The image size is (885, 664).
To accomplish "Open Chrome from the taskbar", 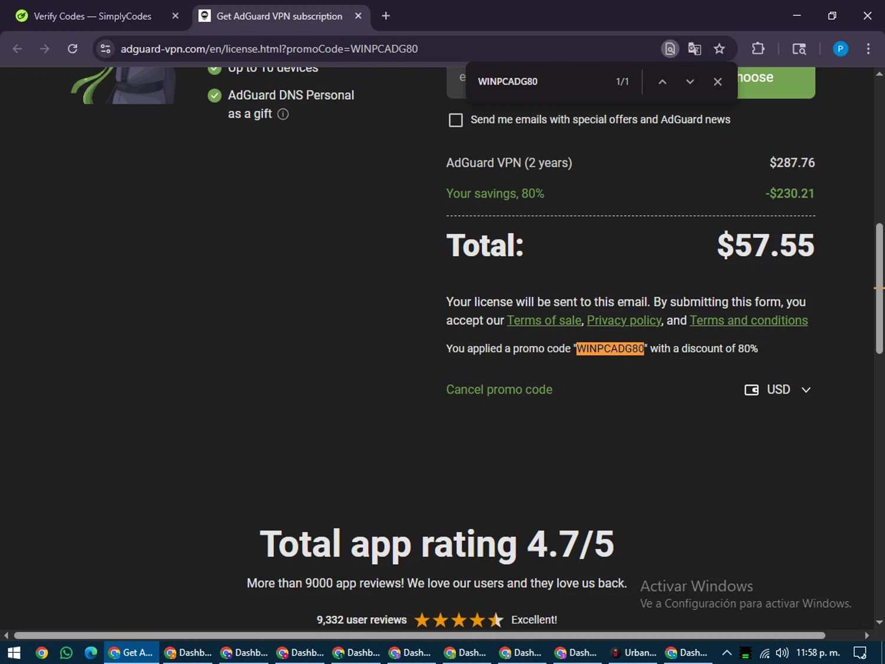I will click(41, 653).
